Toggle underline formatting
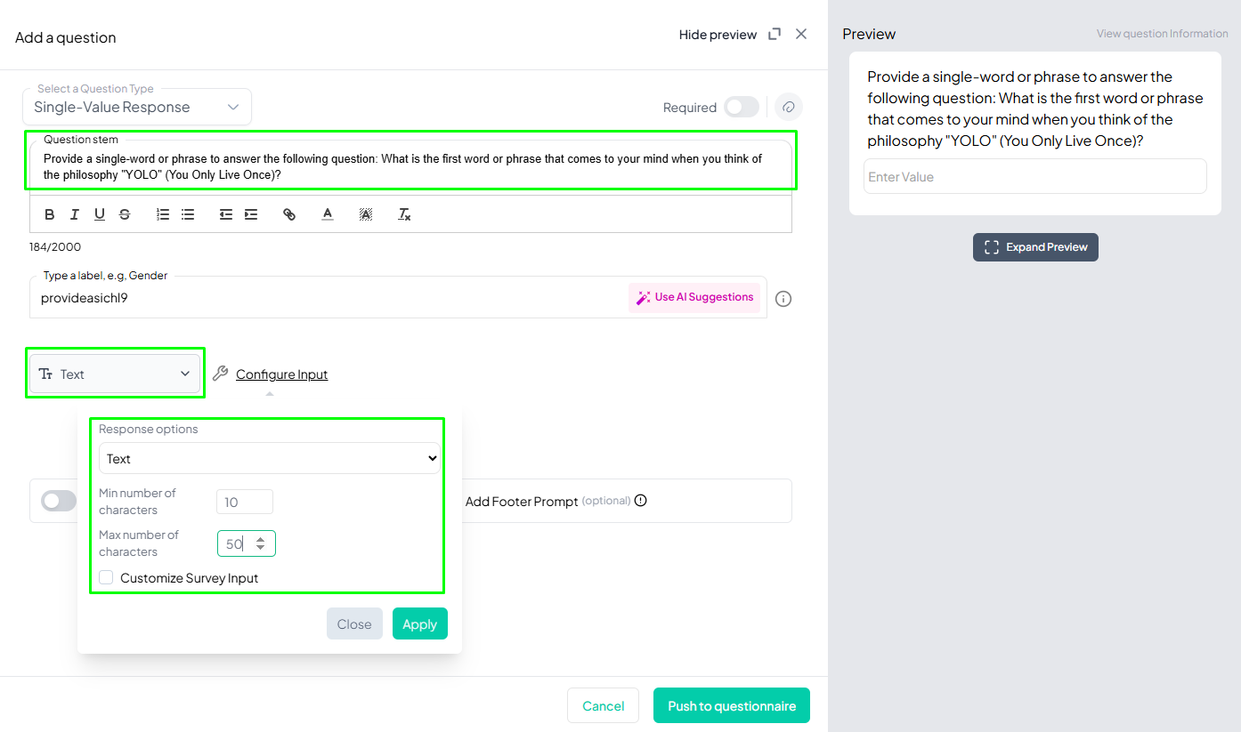The width and height of the screenshot is (1241, 732). point(100,214)
